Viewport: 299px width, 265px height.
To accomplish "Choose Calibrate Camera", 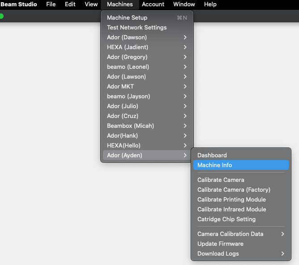I will (x=241, y=180).
